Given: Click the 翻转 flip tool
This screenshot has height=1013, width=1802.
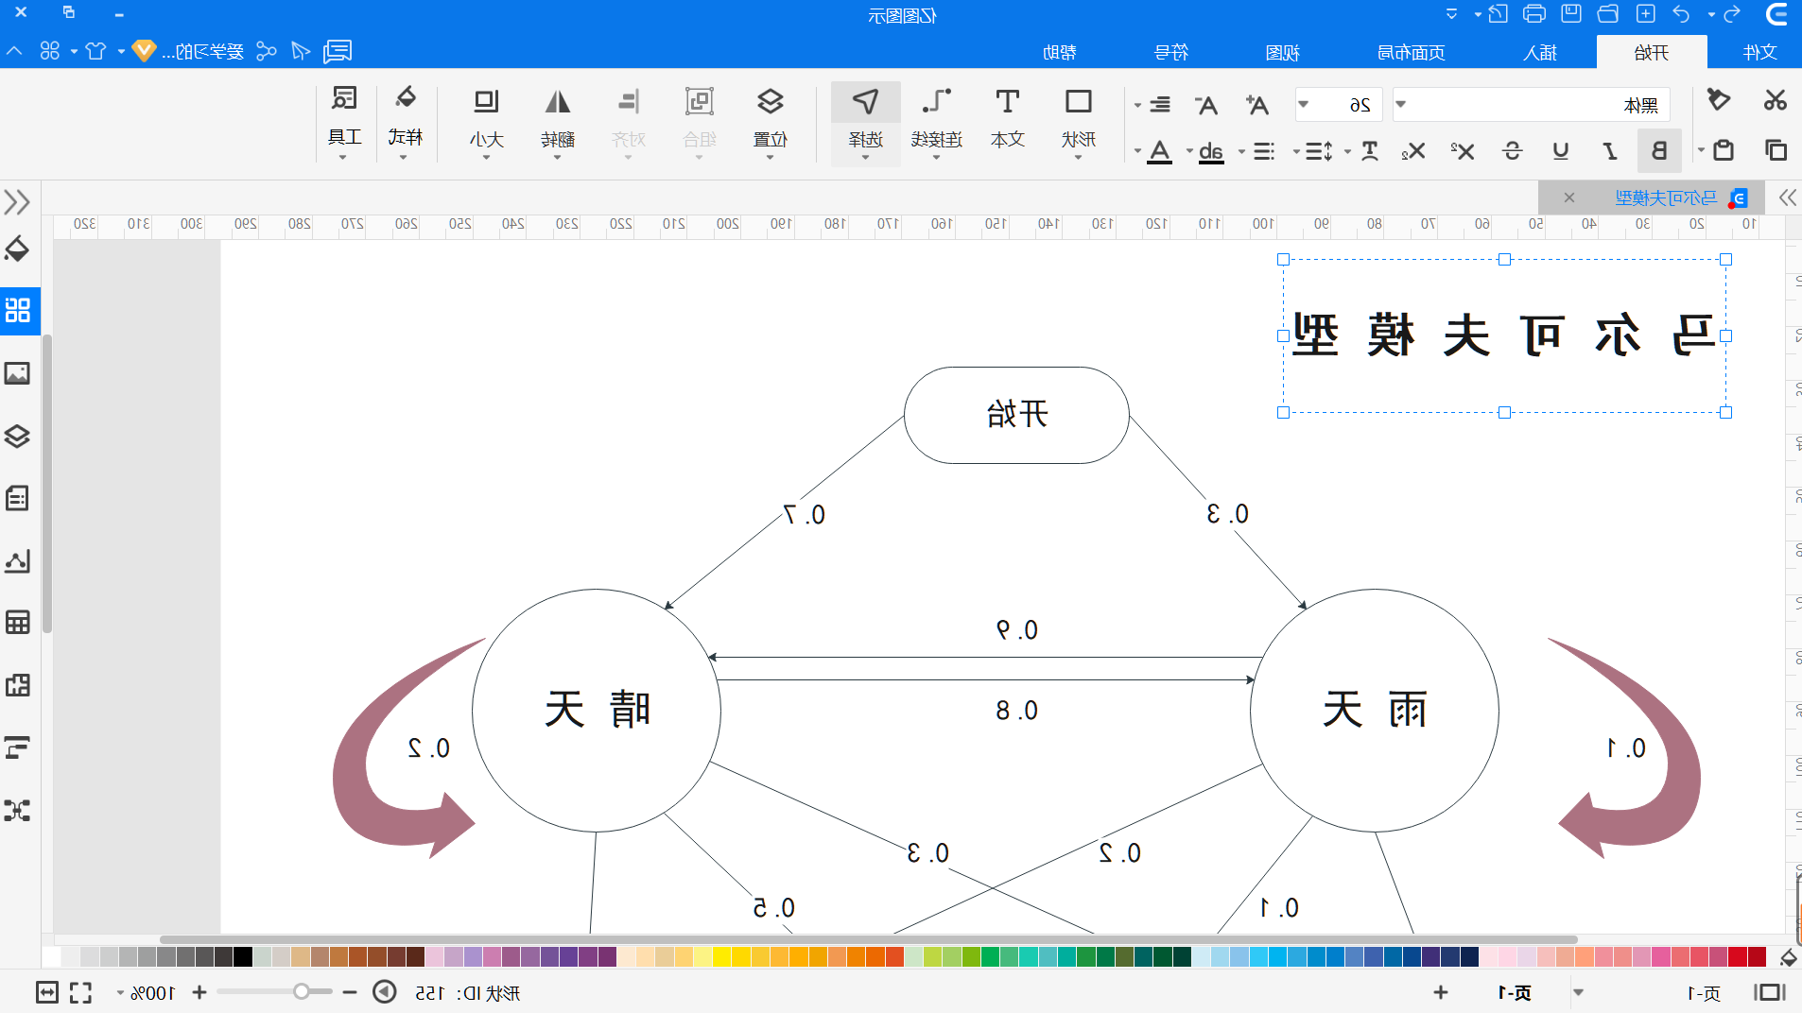Looking at the screenshot, I should click(x=558, y=120).
